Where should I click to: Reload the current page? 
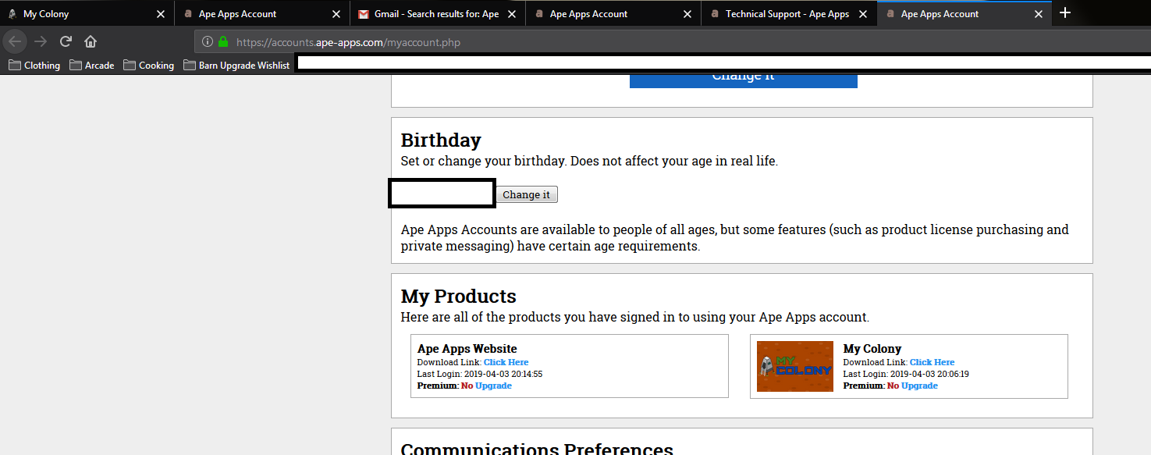coord(66,41)
